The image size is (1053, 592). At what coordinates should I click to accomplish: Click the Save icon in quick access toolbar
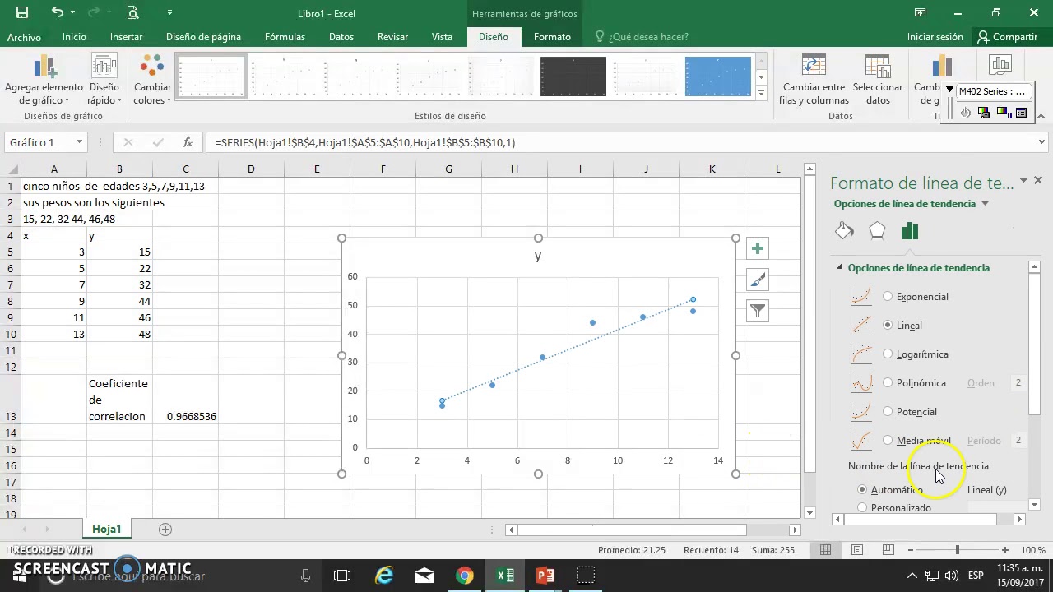[22, 12]
